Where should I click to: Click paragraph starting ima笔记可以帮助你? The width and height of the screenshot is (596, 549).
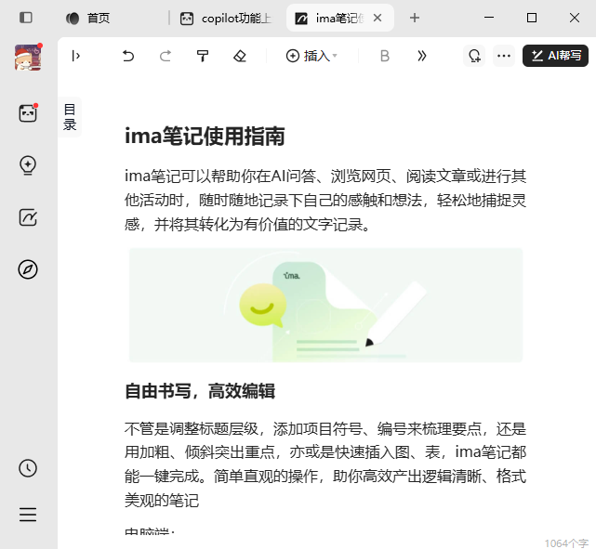click(325, 200)
